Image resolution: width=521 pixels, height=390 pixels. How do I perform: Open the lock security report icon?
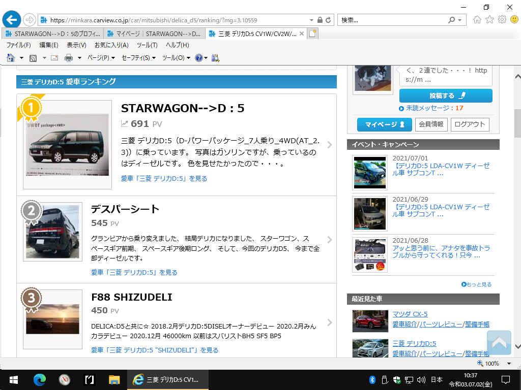click(320, 20)
